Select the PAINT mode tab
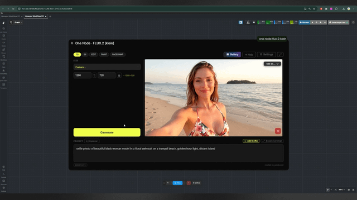The height and width of the screenshot is (200, 357). [x=104, y=54]
